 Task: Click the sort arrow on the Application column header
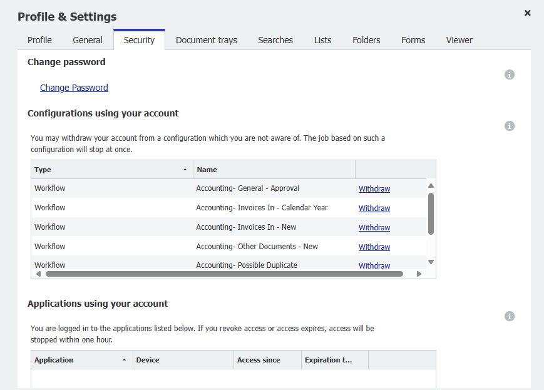point(125,359)
